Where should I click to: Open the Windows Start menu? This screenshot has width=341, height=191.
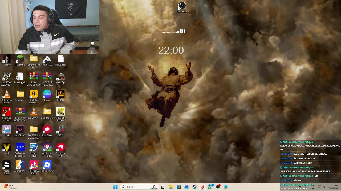tap(115, 187)
